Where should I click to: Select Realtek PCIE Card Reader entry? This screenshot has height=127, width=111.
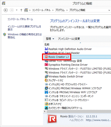64,53
